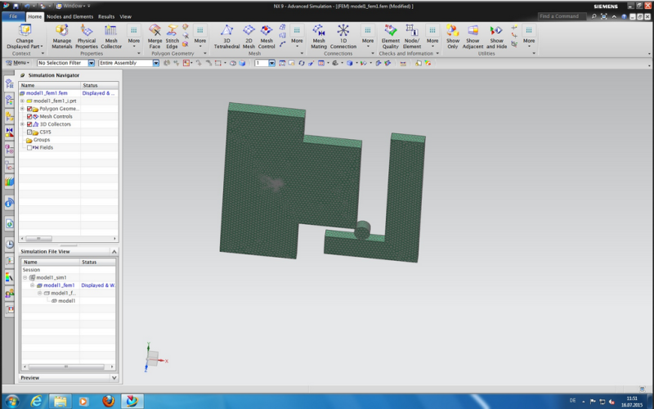Open the Window menu in title bar

[x=73, y=6]
